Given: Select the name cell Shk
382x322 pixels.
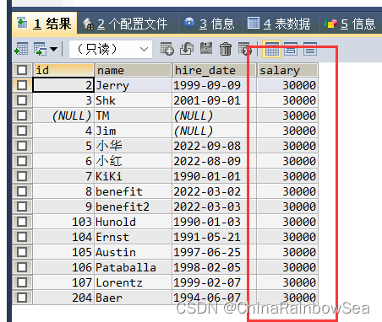Looking at the screenshot, I should 133,100.
